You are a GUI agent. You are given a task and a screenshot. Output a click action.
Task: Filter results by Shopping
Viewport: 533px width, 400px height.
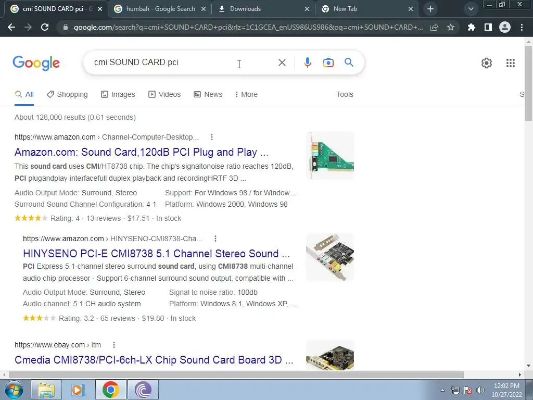[67, 95]
